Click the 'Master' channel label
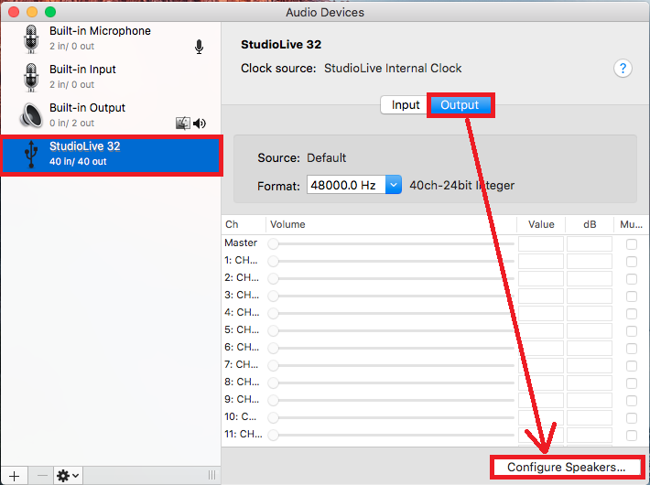Screen dimensions: 650x485 pos(241,242)
